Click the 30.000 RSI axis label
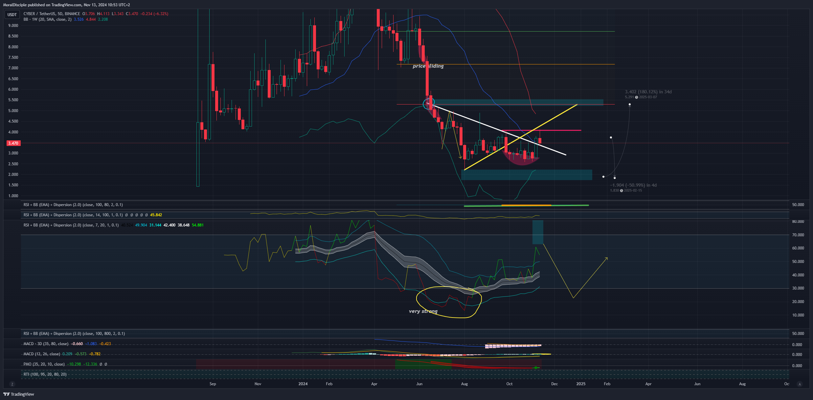Image resolution: width=813 pixels, height=400 pixels. coord(798,288)
